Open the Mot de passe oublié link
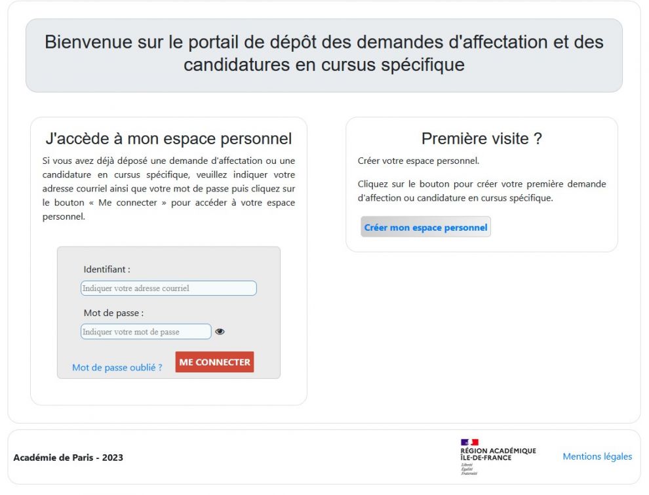Image resolution: width=649 pixels, height=495 pixels. click(x=117, y=368)
